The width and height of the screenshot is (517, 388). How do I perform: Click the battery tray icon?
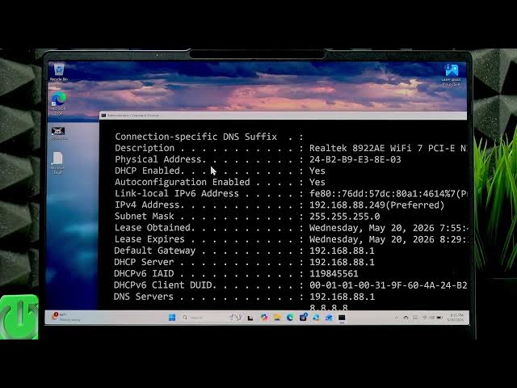[x=439, y=318]
